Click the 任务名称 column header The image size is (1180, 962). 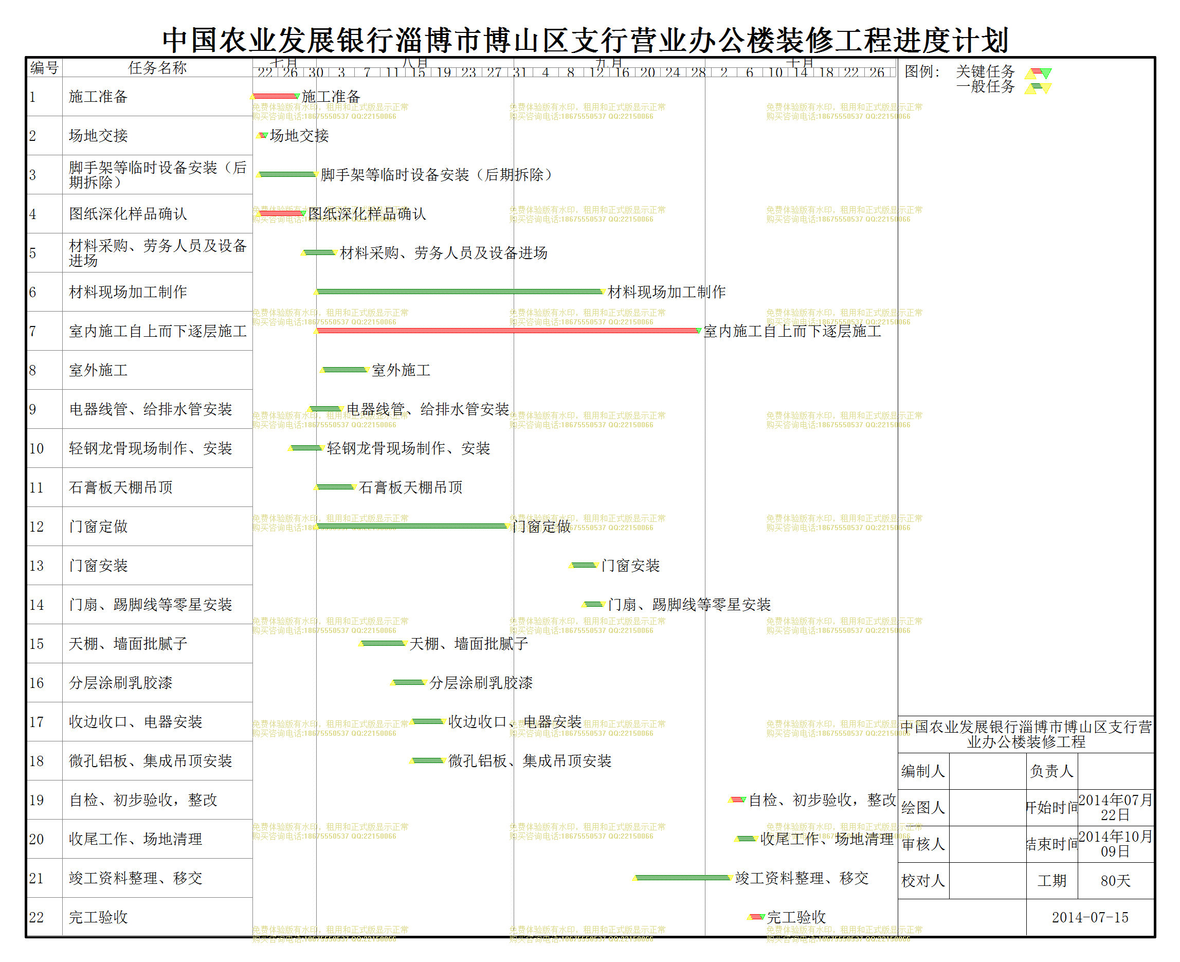point(157,67)
